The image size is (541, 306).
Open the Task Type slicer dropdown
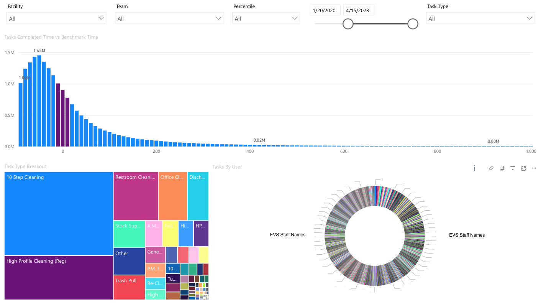pos(480,18)
